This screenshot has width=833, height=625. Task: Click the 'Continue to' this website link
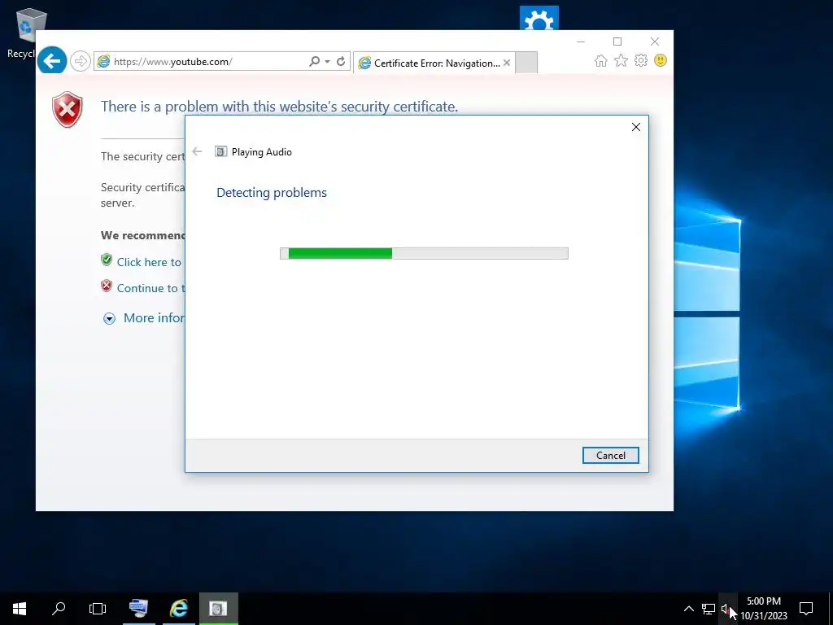click(150, 288)
